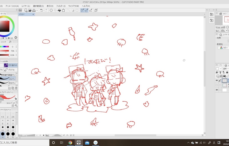Image resolution: width=229 pixels, height=146 pixels.
Task: Redo with the right arrow icon
Action: click(46, 10)
